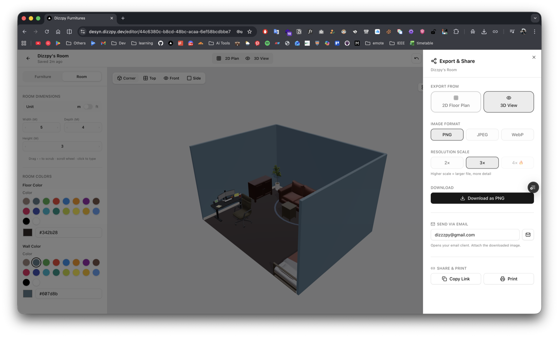Open the Medium bookmark icon
This screenshot has width=559, height=337.
(357, 43)
